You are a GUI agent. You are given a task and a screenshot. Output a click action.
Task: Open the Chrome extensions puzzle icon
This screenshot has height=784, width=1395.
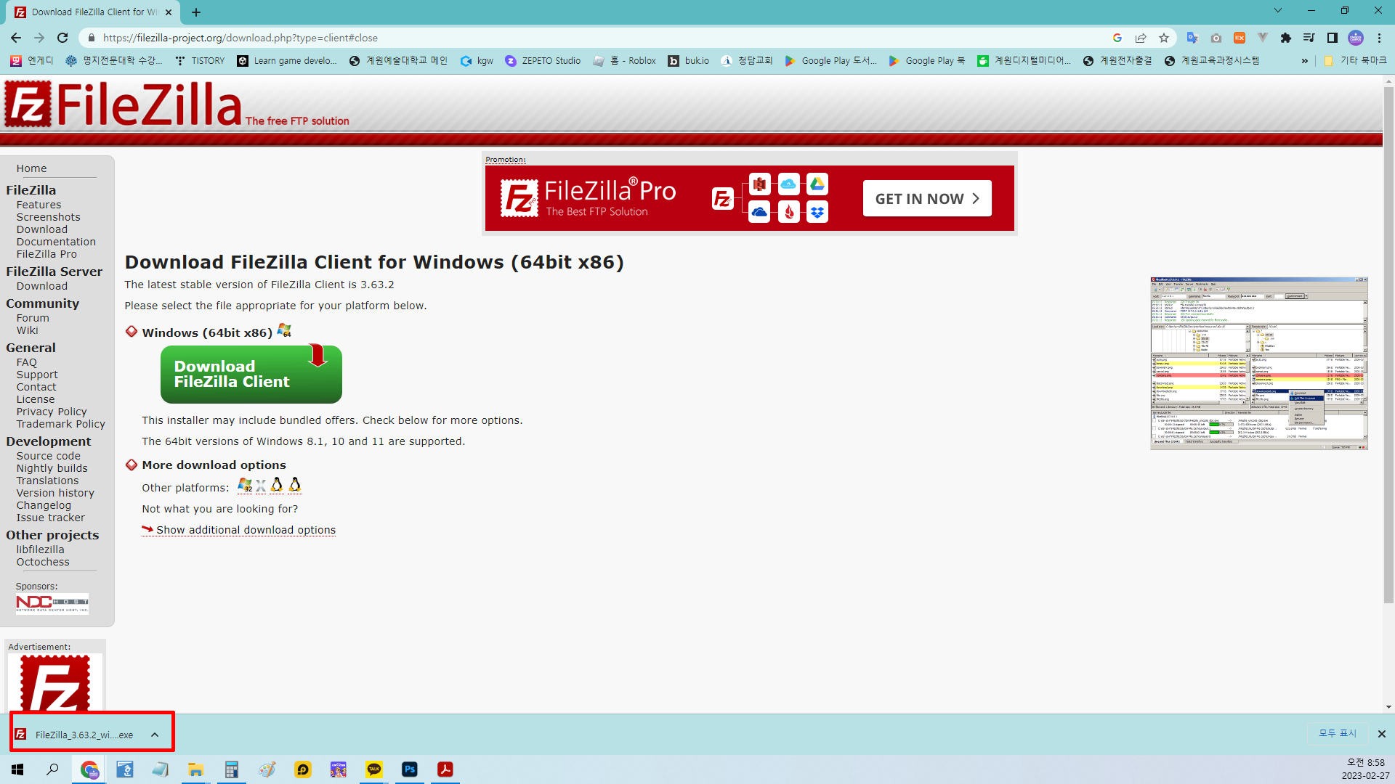point(1285,38)
